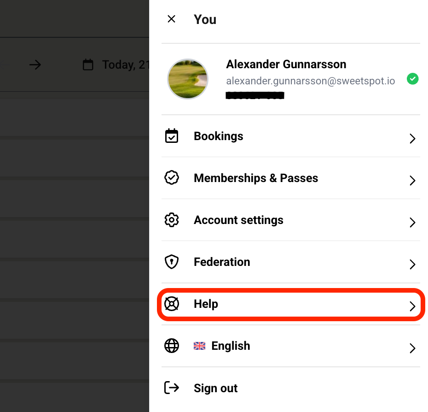The width and height of the screenshot is (428, 412).
Task: Click the globe language icon
Action: coord(172,346)
